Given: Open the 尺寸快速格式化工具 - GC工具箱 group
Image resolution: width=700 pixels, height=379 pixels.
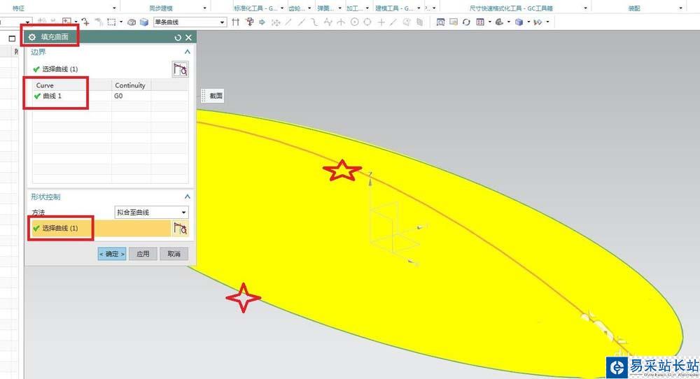Looking at the screenshot, I should (x=511, y=8).
